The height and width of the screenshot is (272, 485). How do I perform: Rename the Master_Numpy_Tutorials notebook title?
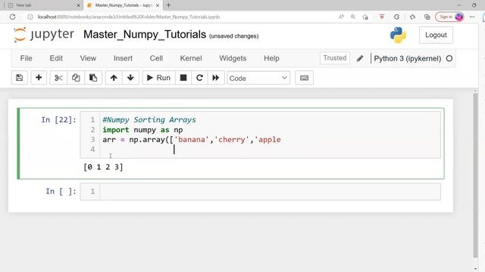(x=145, y=34)
